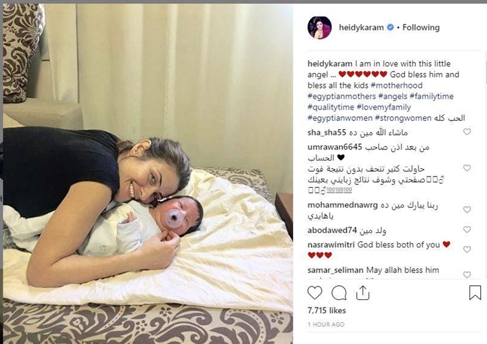The height and width of the screenshot is (344, 487).
Task: Click the 1 hour ago timestamp
Action: 326,324
